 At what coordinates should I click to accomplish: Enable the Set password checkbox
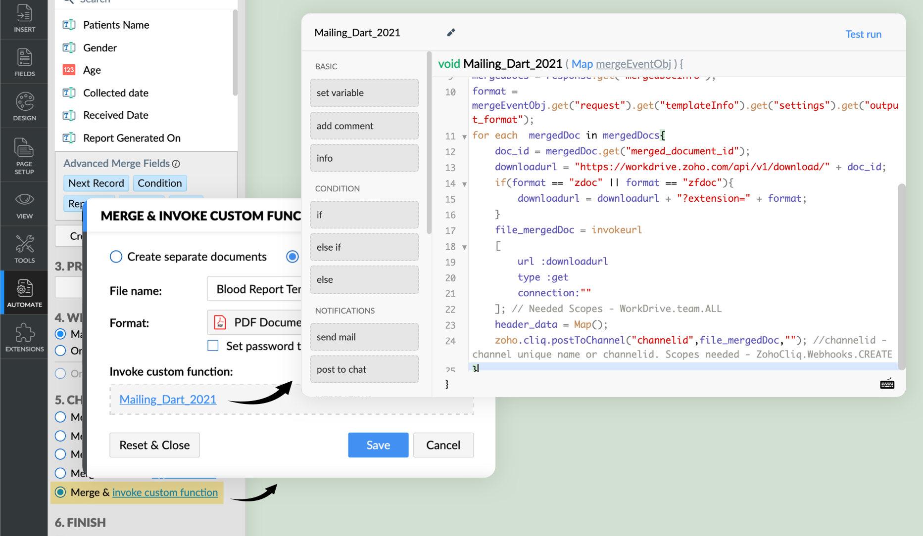(213, 346)
